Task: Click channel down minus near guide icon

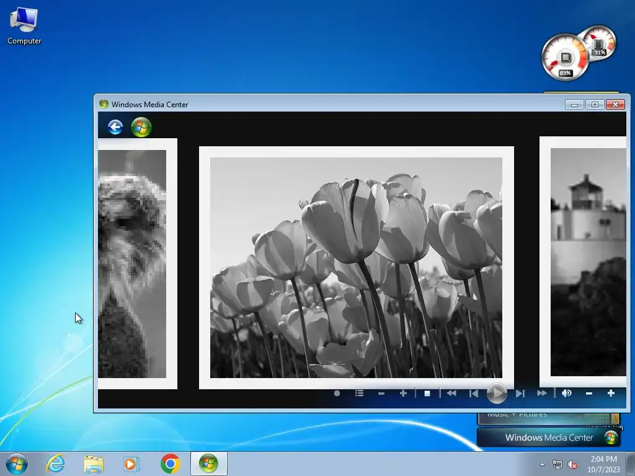Action: pos(381,394)
